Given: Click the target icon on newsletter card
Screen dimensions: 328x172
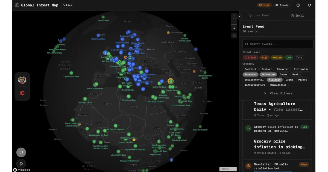Looking at the screenshot, I should click(248, 166).
